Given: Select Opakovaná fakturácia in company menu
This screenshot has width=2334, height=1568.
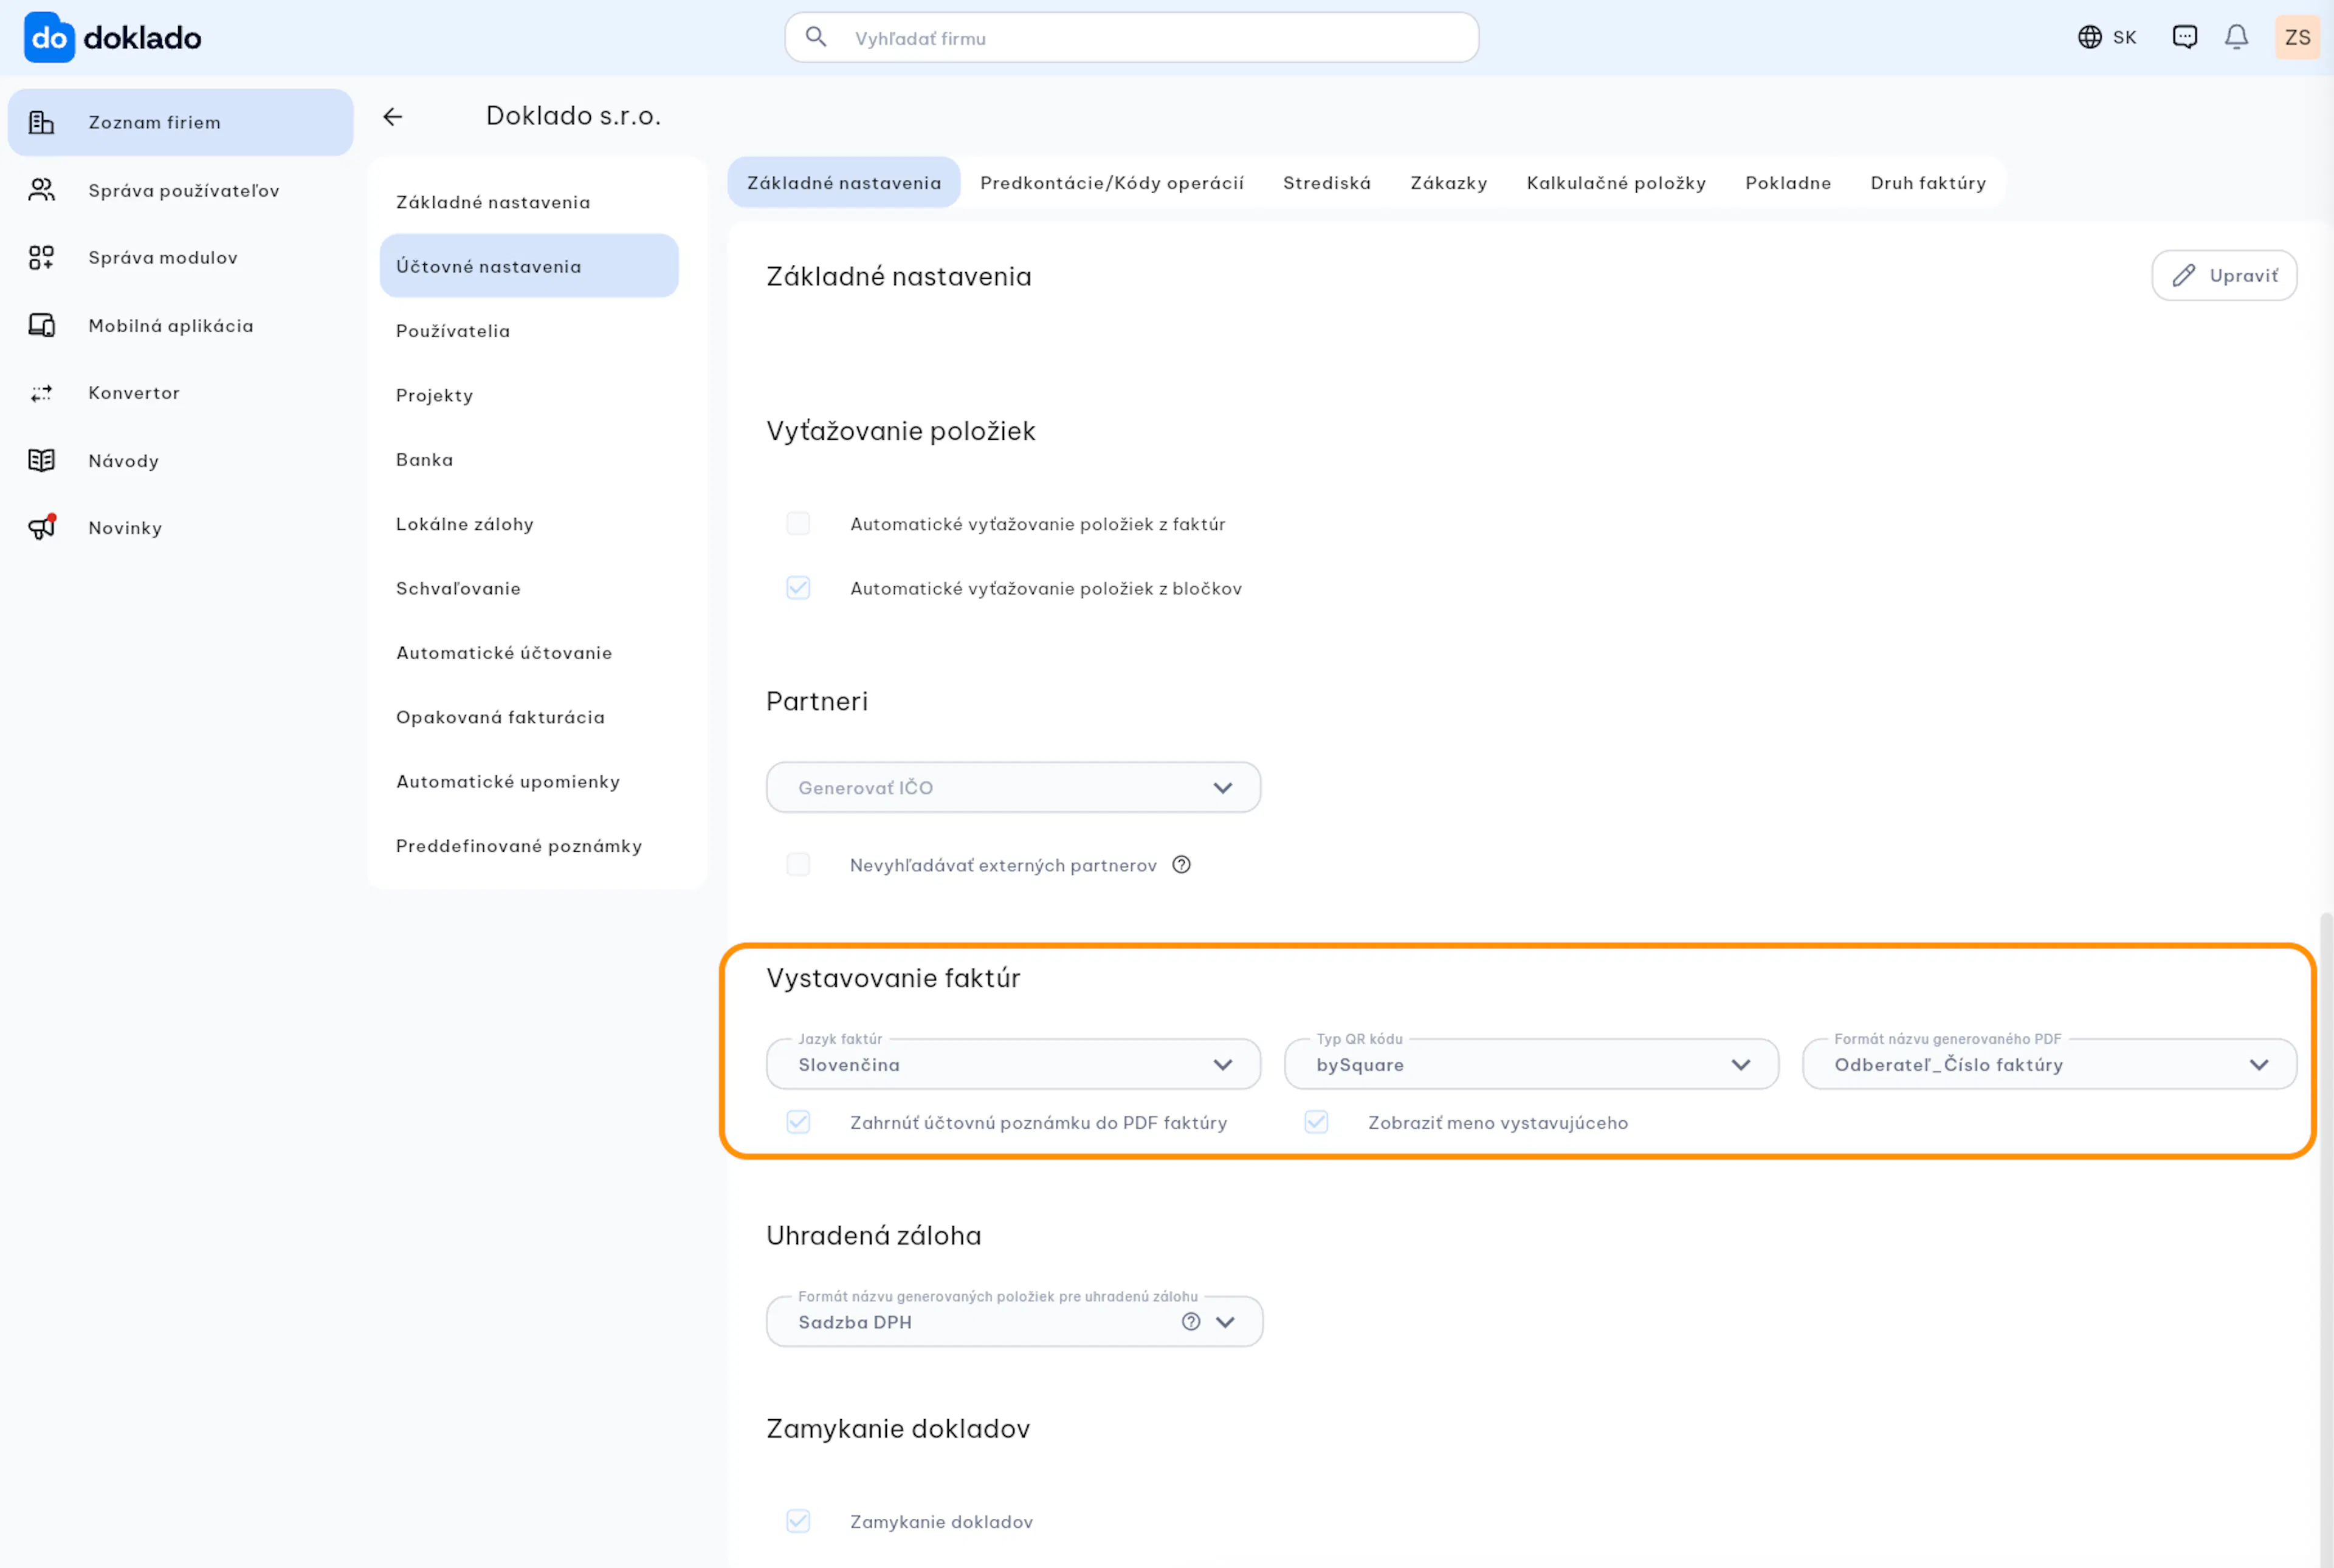Looking at the screenshot, I should (x=529, y=717).
